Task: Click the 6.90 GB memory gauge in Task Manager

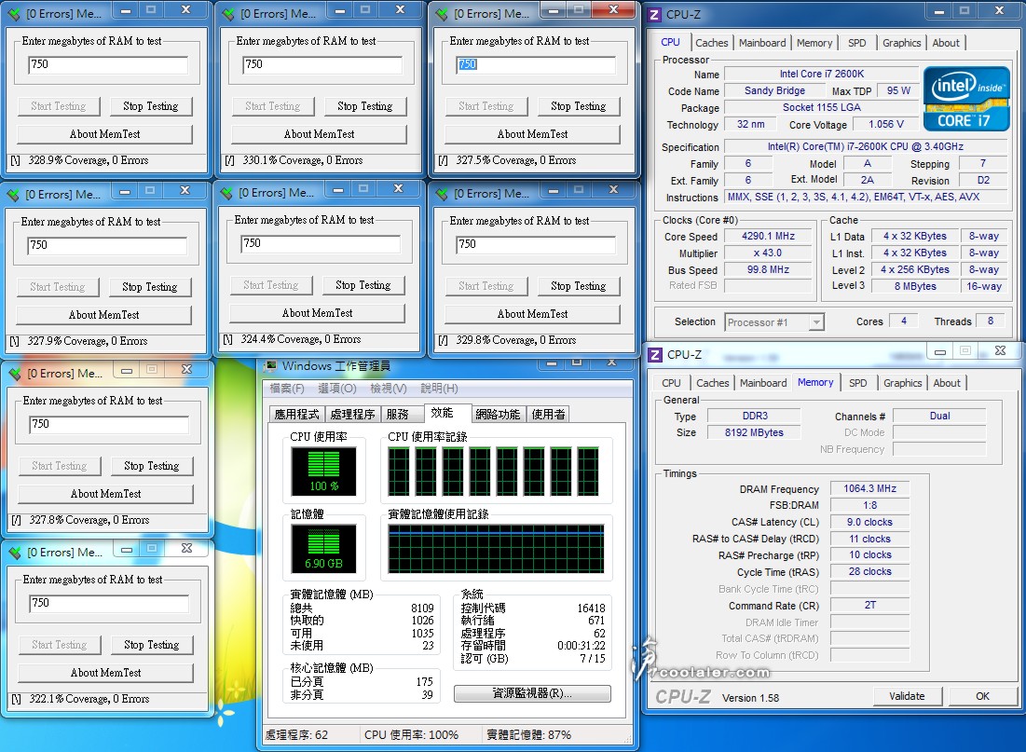Action: (324, 549)
